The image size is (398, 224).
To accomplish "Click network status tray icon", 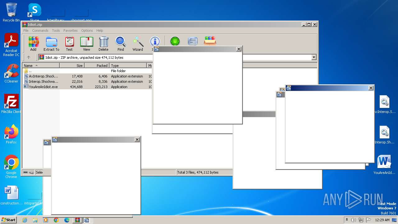I will coord(361,220).
